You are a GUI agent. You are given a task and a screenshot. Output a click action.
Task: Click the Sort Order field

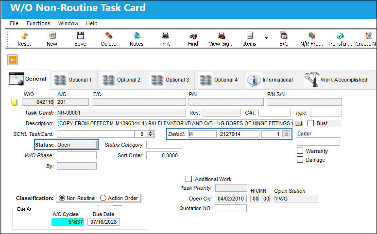(x=162, y=155)
